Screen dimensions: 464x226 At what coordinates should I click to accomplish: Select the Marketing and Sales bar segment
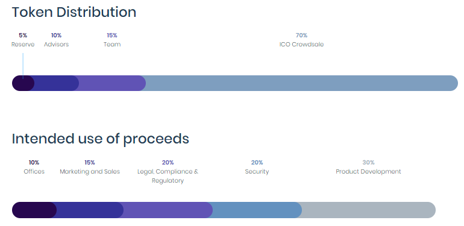(90, 210)
